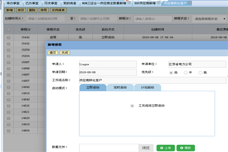This screenshot has width=228, height=152.
Task: Close the ERP供应商新增 tab via its X icon
Action: 158,3
